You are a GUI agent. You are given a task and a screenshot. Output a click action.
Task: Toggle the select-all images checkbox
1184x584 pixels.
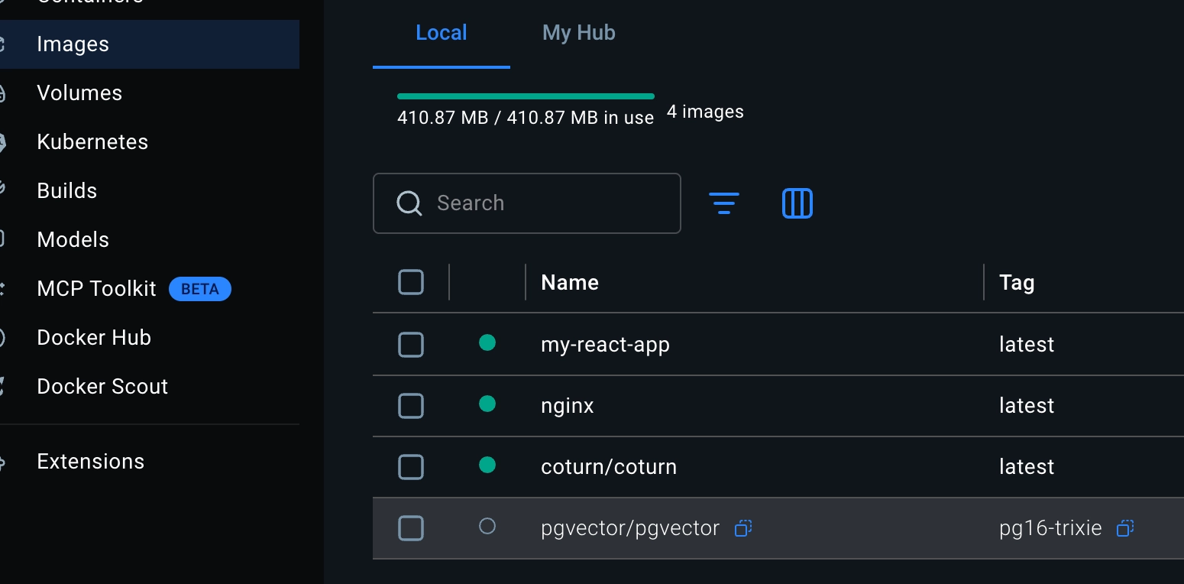[x=411, y=283]
